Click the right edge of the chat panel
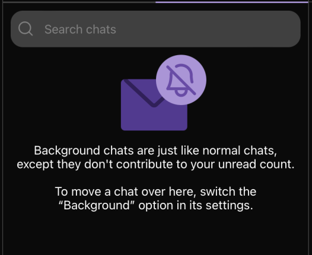 (x=308, y=128)
